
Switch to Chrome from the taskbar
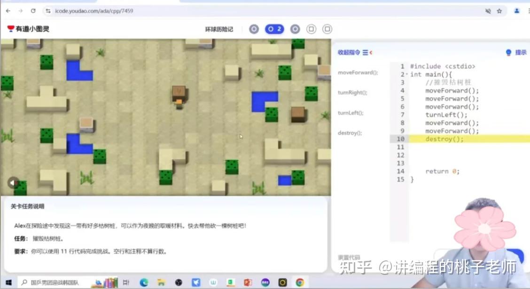[300, 282]
